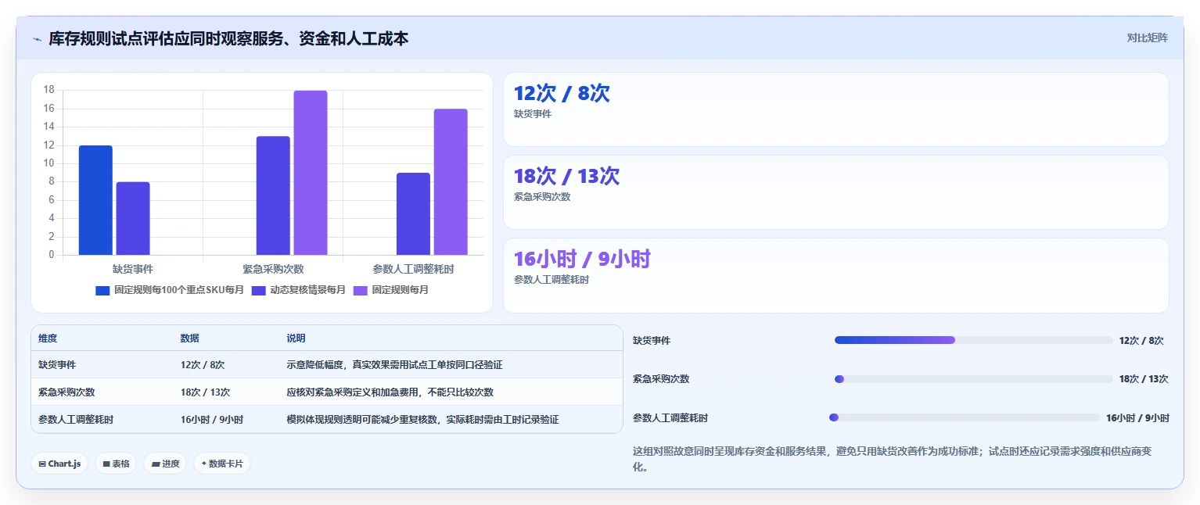Viewport: 1200px width, 505px height.
Task: Select the 缺货事件 x-axis label in chart
Action: click(x=133, y=269)
